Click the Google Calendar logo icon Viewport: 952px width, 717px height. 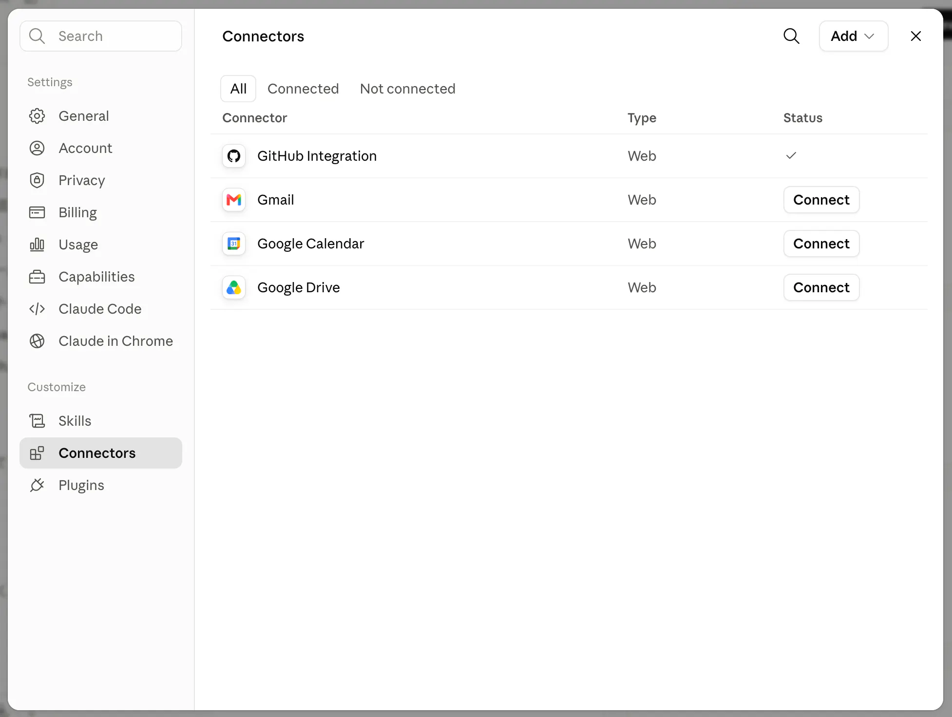[234, 244]
